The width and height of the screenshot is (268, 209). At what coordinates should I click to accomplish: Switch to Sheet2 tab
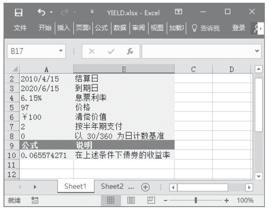pyautogui.click(x=112, y=187)
